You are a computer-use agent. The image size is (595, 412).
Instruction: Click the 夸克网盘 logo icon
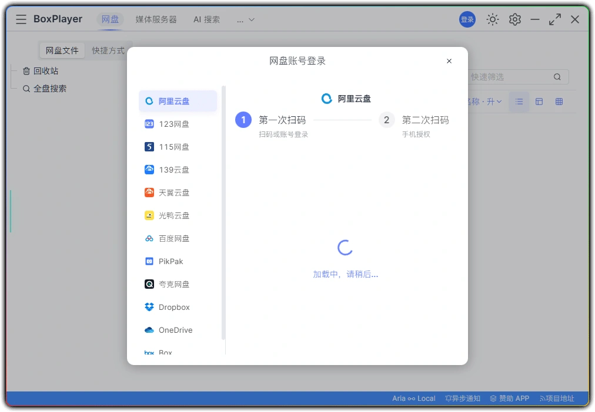click(x=149, y=285)
